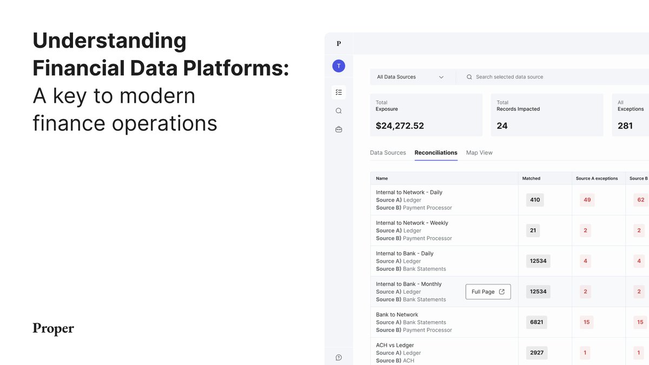The height and width of the screenshot is (365, 649).
Task: Click the external link icon in Full Page button
Action: click(x=502, y=291)
